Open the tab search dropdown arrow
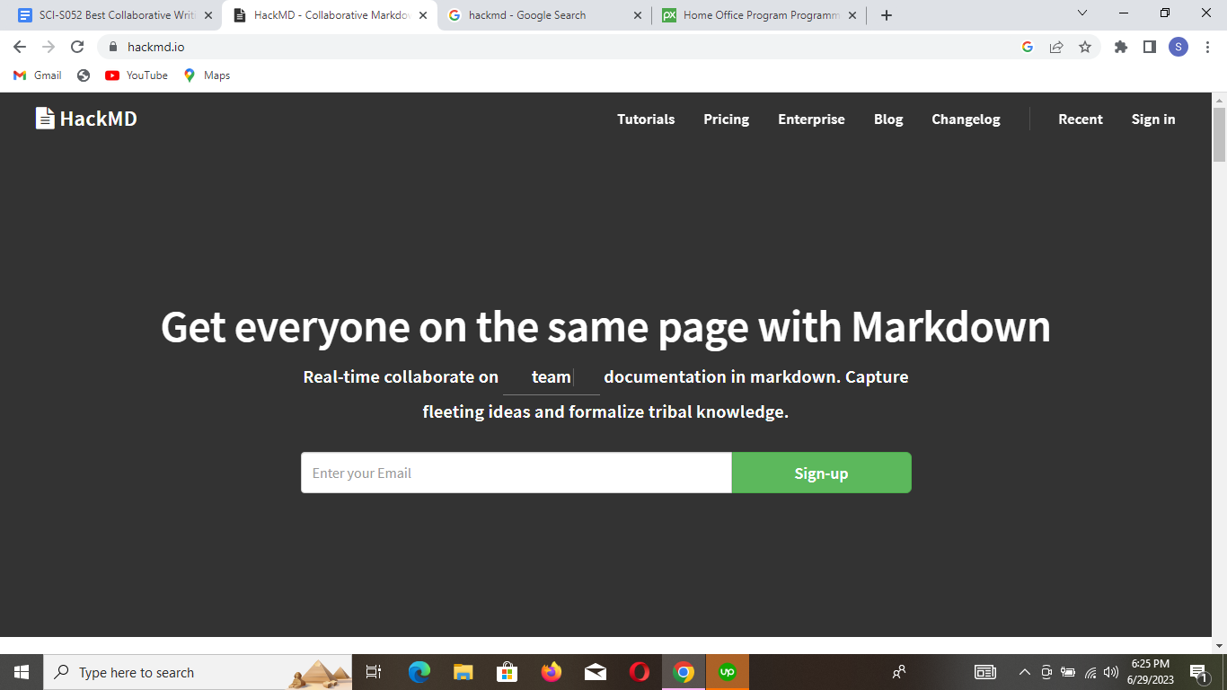This screenshot has height=690, width=1227. tap(1081, 14)
